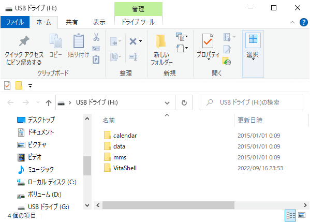This screenshot has width=310, height=222.
Task: Click the Rename icon
Action: pyautogui.click(x=133, y=57)
